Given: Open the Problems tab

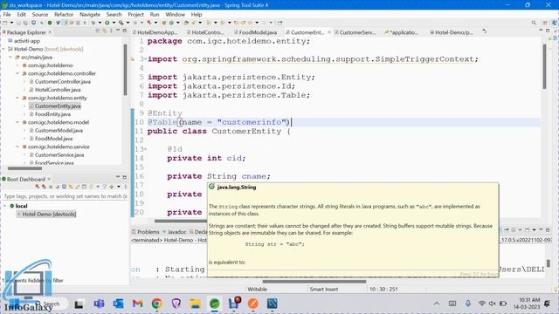Looking at the screenshot, I should pos(146,232).
